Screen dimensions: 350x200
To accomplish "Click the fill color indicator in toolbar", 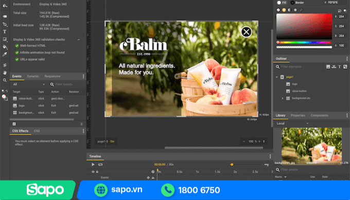I will pos(4,97).
